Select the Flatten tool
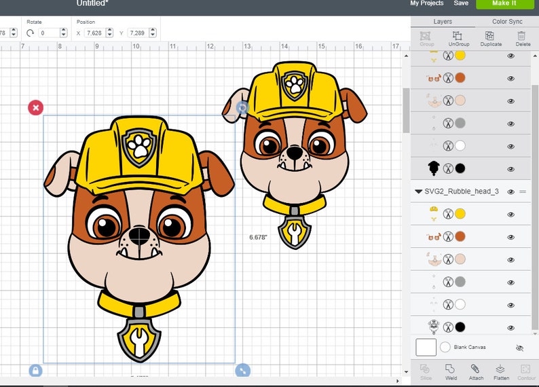The width and height of the screenshot is (539, 387). pos(500,369)
